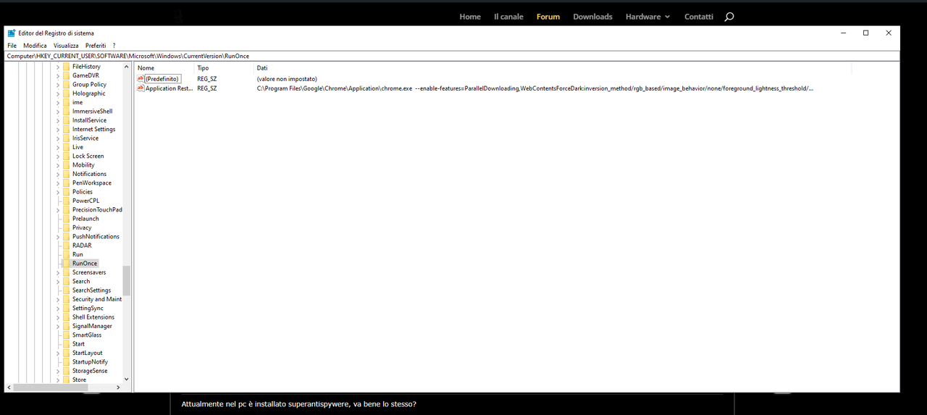Click the StartupNotify folder icon

click(x=66, y=361)
